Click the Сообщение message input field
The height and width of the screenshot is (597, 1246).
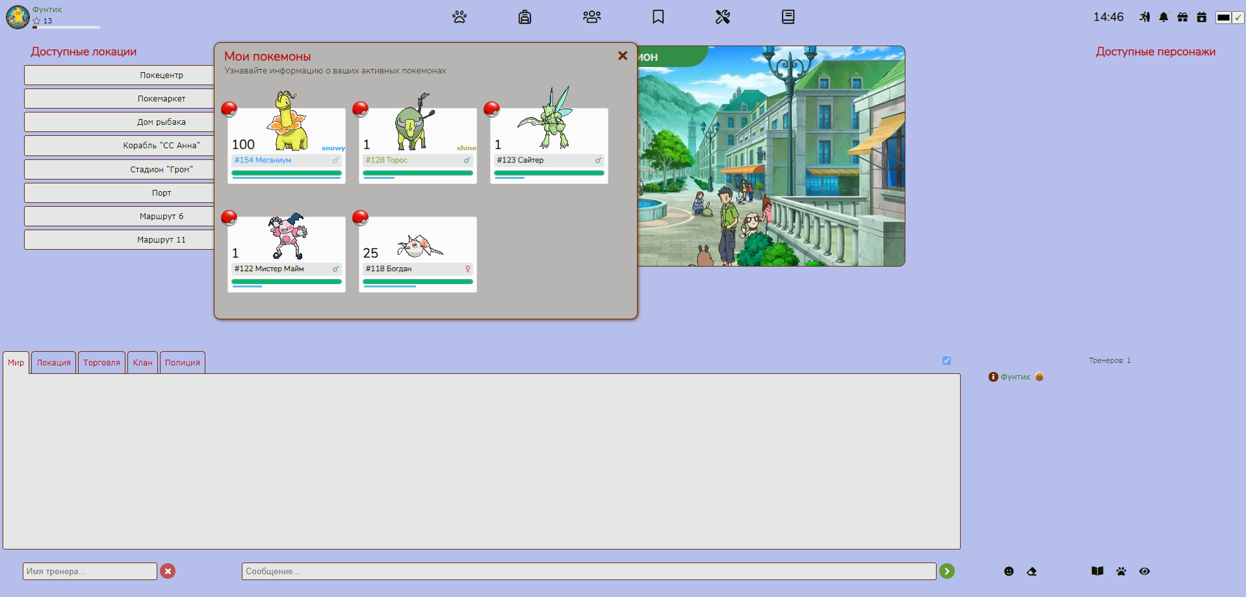point(589,571)
